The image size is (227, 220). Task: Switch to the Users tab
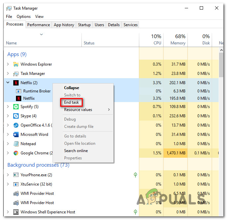coord(99,25)
